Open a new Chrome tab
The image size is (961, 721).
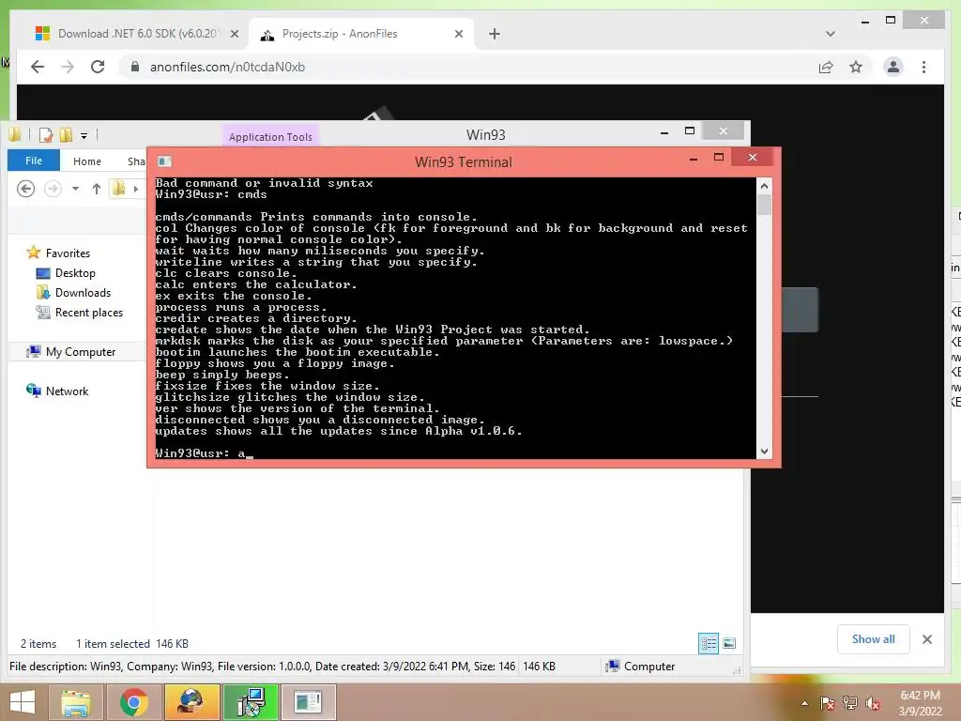point(494,34)
